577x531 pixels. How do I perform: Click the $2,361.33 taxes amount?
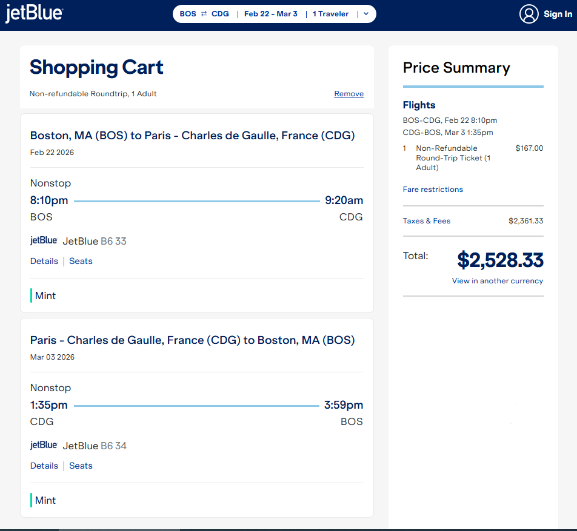coord(526,220)
